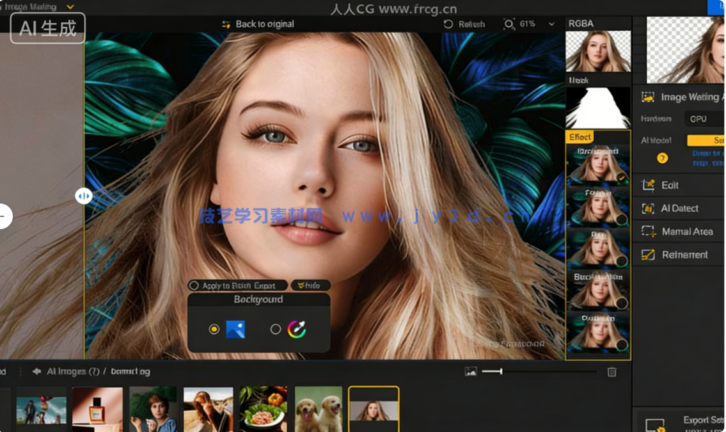Viewport: 726px width, 432px height.
Task: Click the Back to original button
Action: click(x=259, y=24)
